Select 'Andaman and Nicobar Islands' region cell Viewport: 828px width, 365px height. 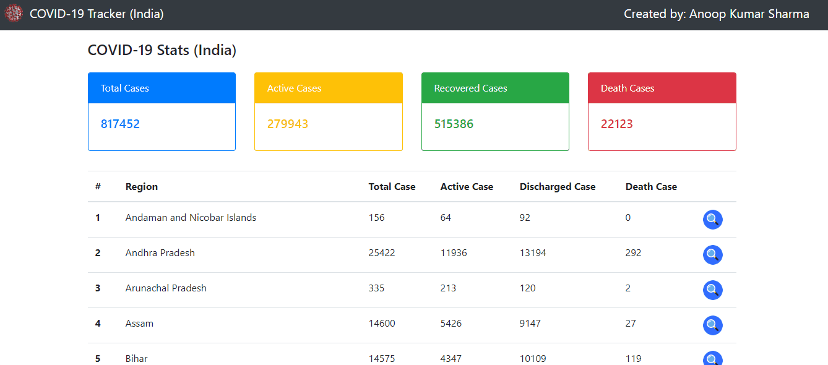click(x=191, y=218)
